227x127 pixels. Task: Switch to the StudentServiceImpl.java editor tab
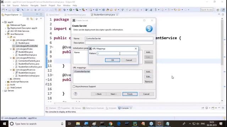pos(104,15)
